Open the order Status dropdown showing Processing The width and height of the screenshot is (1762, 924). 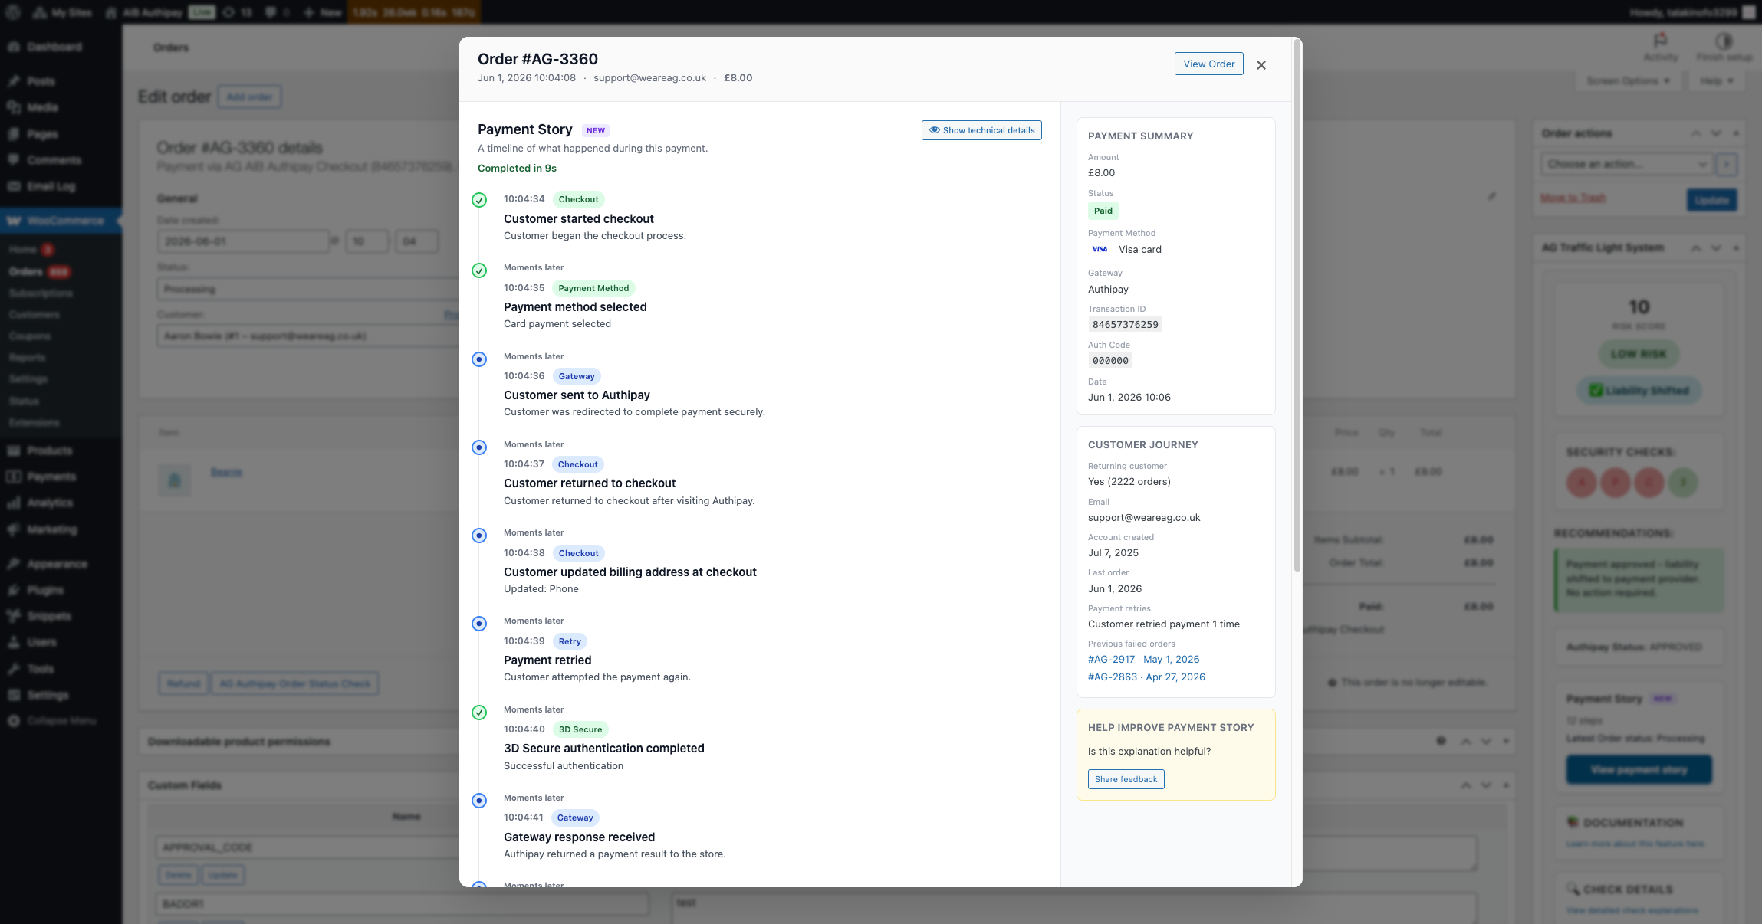pyautogui.click(x=307, y=289)
